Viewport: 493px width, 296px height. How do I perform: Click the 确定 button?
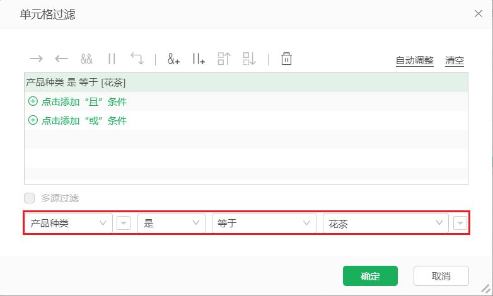click(x=370, y=276)
